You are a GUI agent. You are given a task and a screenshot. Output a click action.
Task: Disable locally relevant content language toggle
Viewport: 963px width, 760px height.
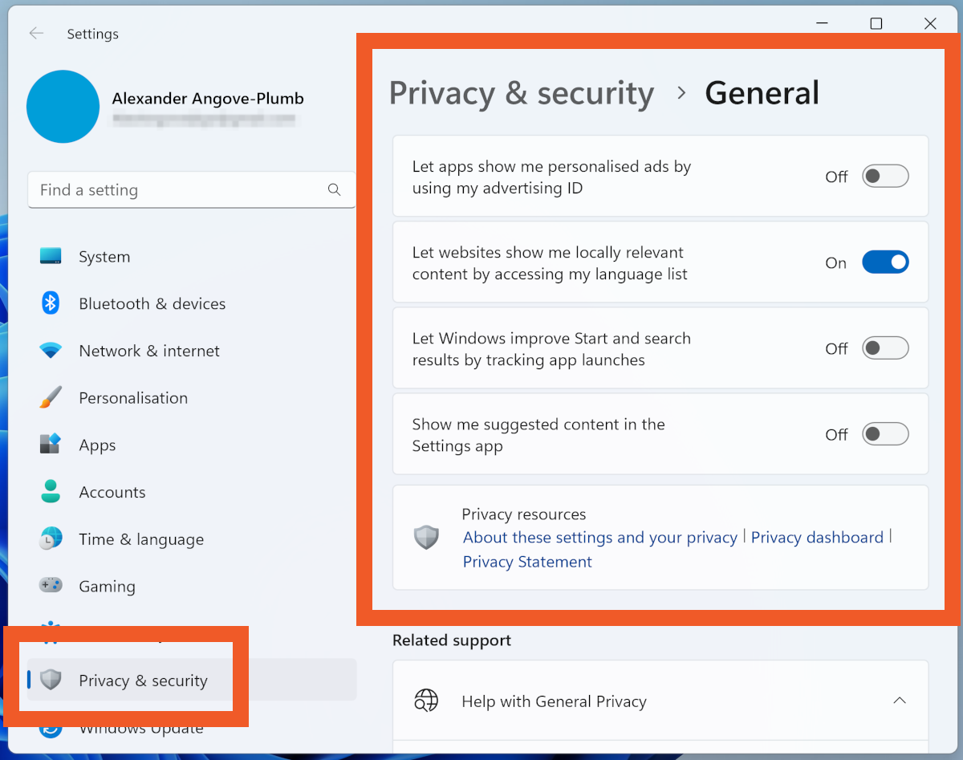[885, 262]
